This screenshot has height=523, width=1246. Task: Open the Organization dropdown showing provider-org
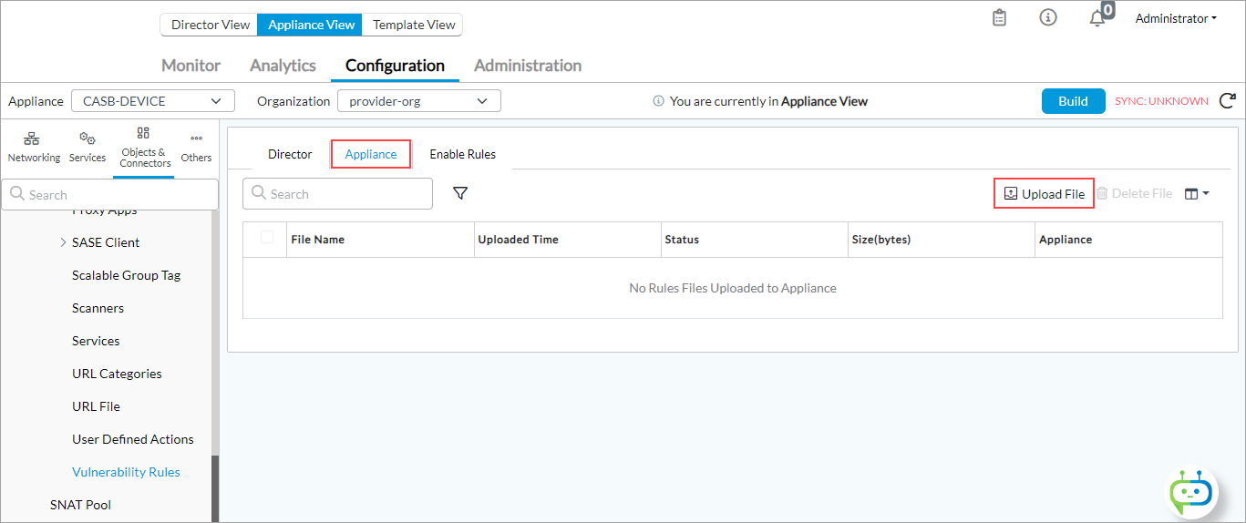pos(418,101)
